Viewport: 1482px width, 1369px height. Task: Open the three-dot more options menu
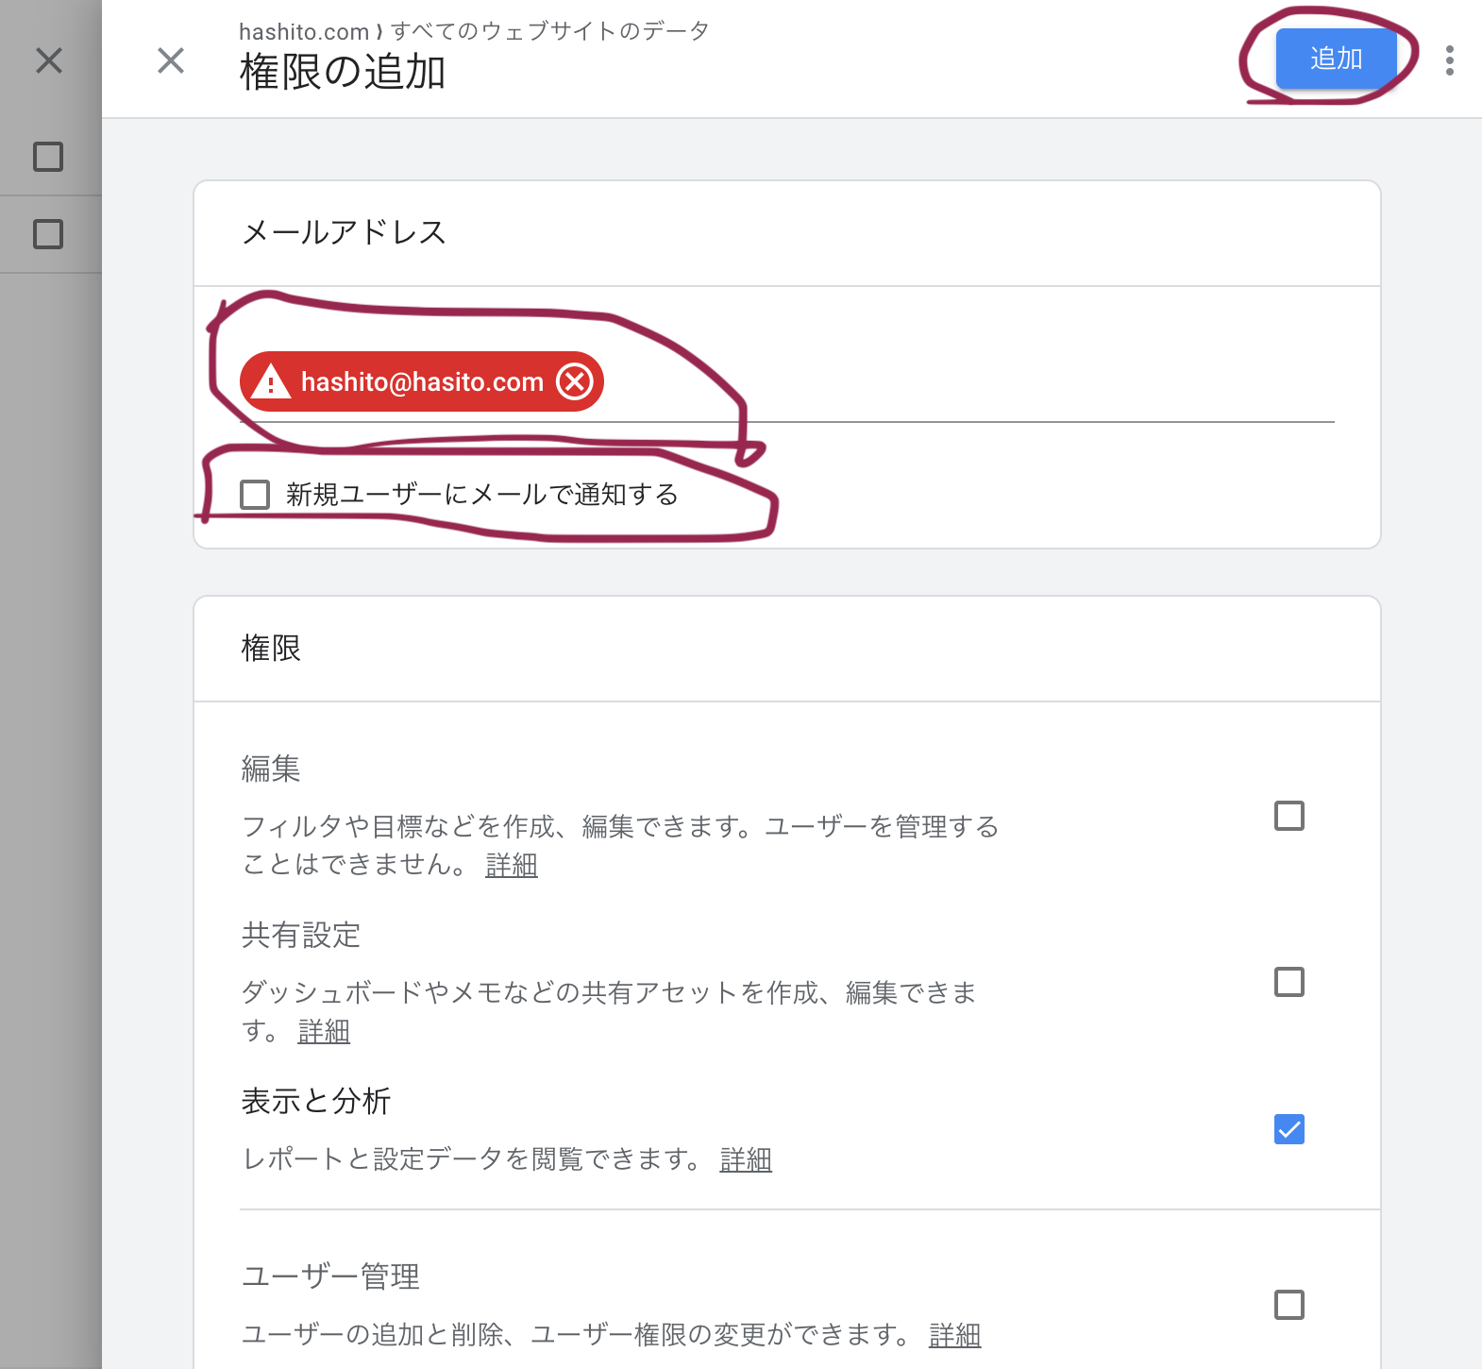[x=1449, y=60]
